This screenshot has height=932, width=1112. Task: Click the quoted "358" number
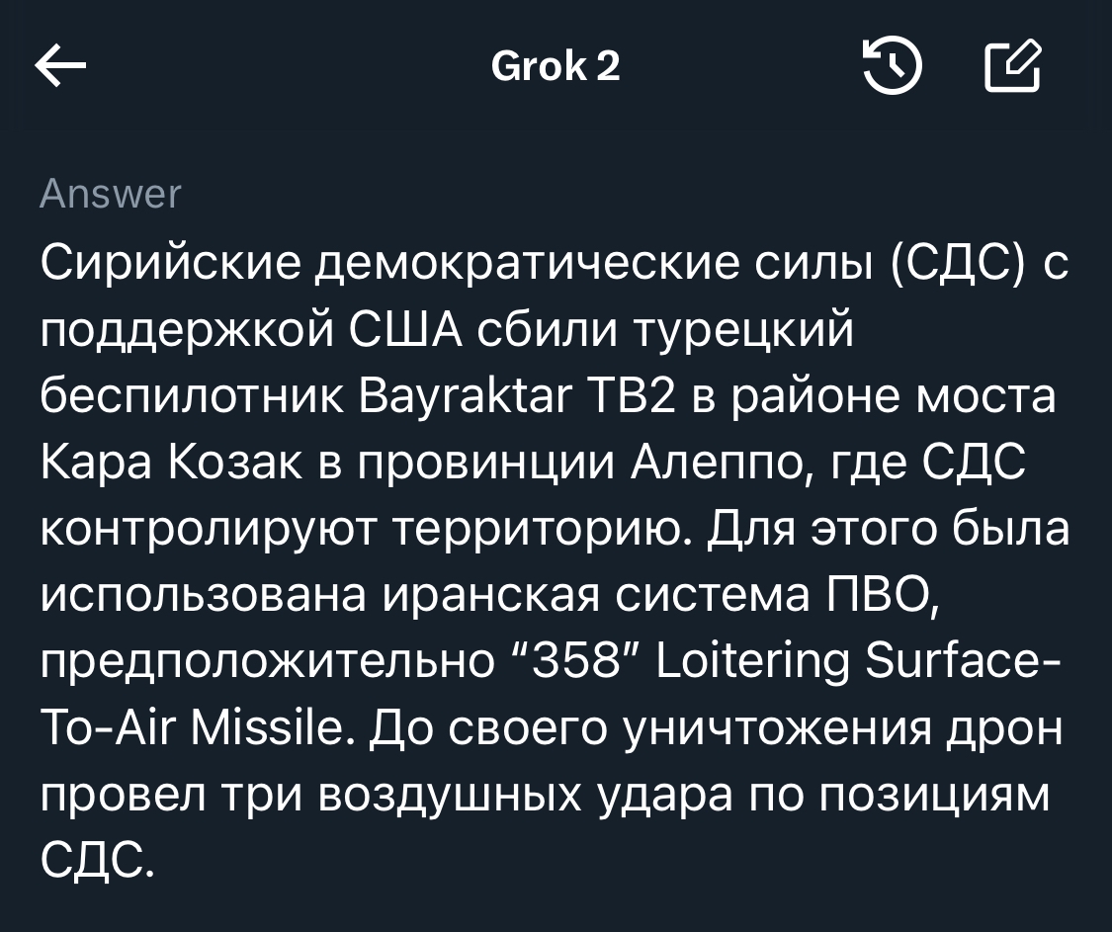coord(581,662)
